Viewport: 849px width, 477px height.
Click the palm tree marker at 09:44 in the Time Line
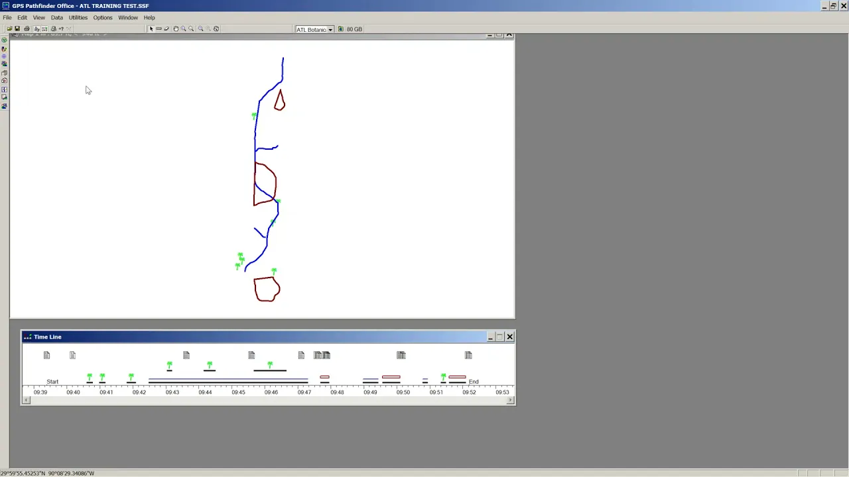(x=210, y=365)
